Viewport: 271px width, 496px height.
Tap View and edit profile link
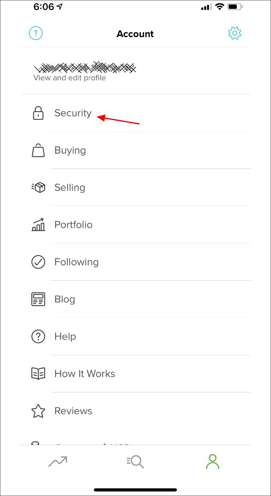(70, 78)
